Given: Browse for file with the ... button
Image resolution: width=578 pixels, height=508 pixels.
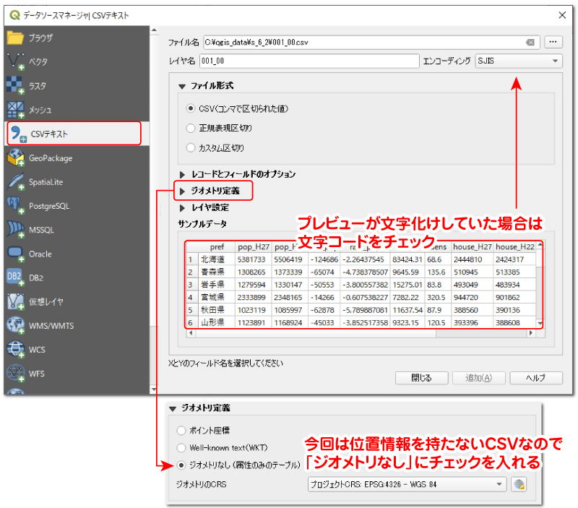Looking at the screenshot, I should (x=553, y=42).
